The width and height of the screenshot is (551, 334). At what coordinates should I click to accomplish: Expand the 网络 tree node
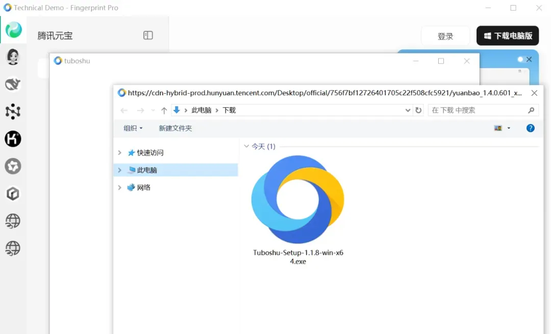pyautogui.click(x=119, y=187)
